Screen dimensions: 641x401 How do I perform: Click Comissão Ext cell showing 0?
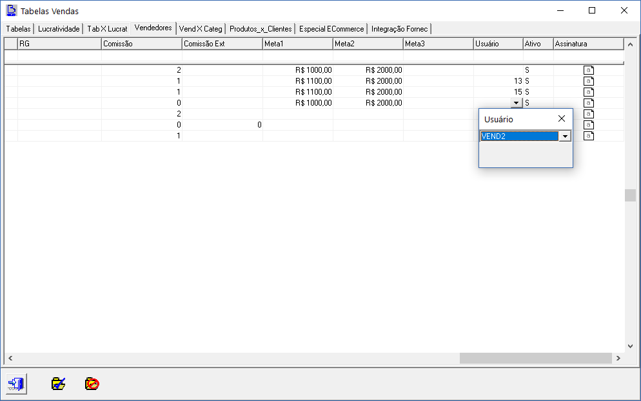coord(222,125)
